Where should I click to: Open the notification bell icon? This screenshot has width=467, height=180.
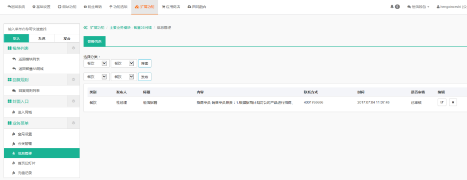pyautogui.click(x=392, y=6)
